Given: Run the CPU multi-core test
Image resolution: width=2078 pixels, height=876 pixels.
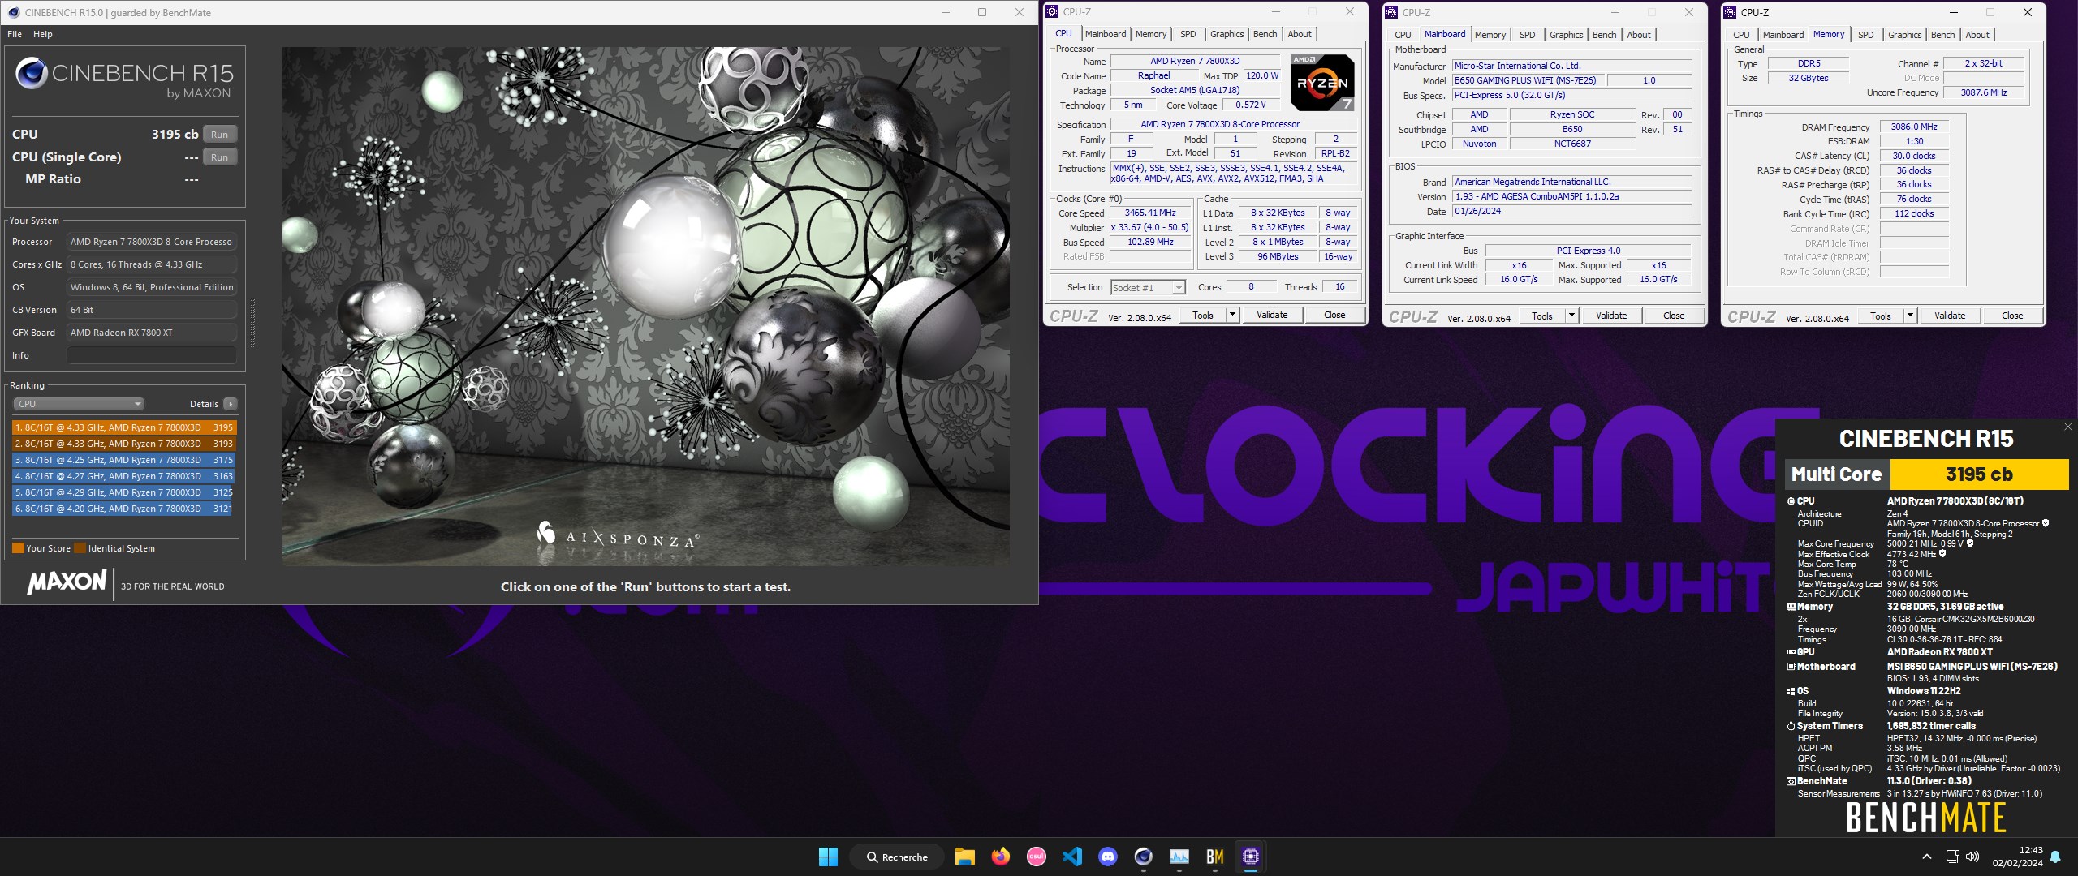Looking at the screenshot, I should 219,135.
